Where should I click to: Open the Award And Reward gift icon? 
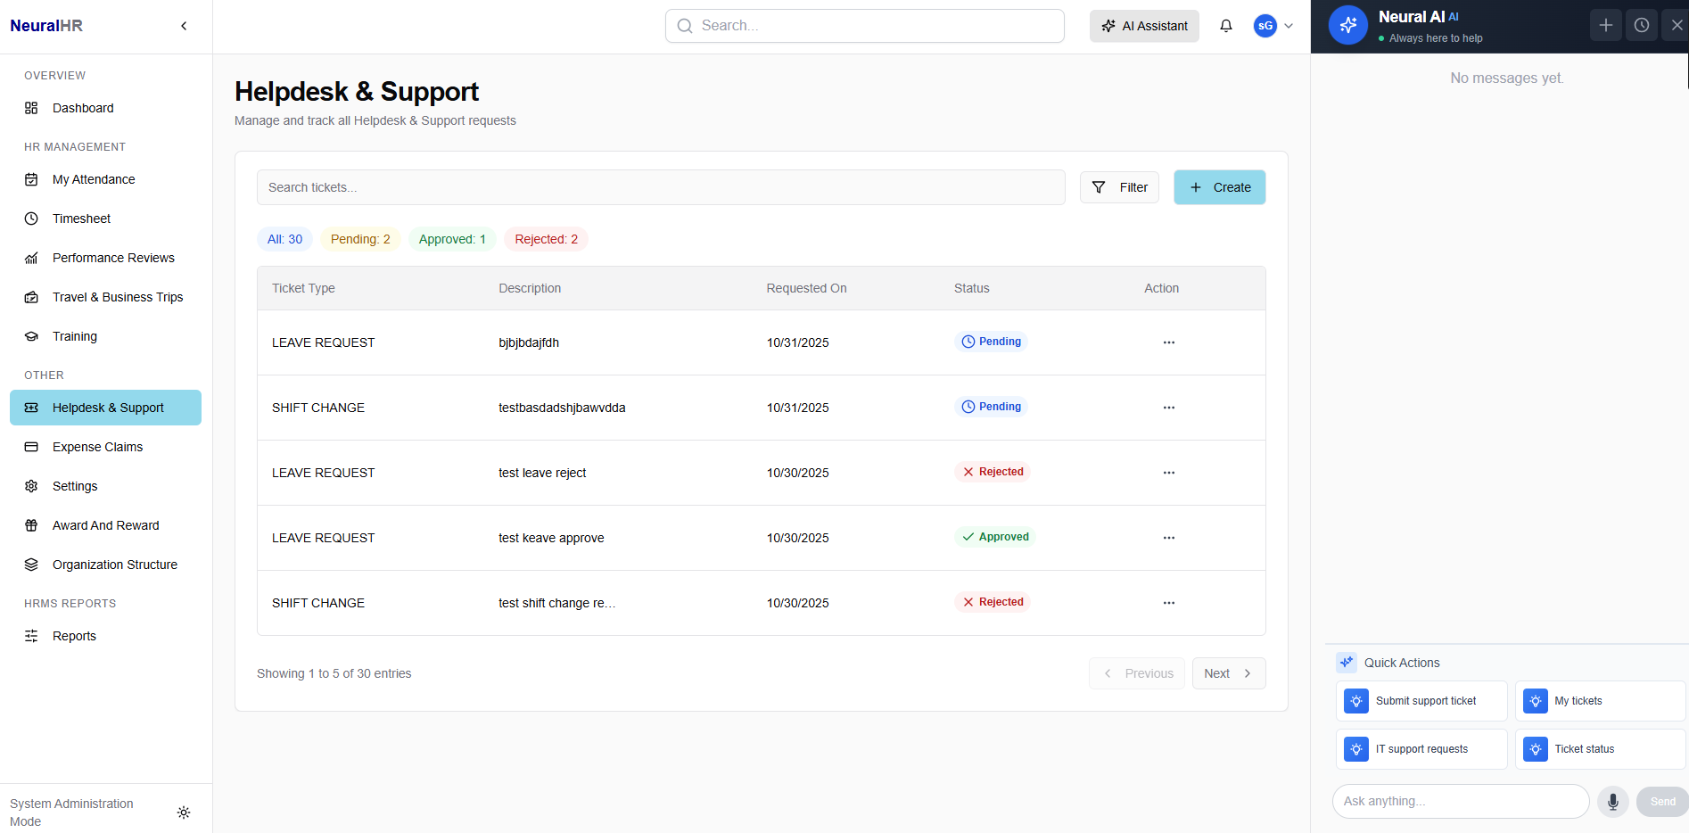30,524
